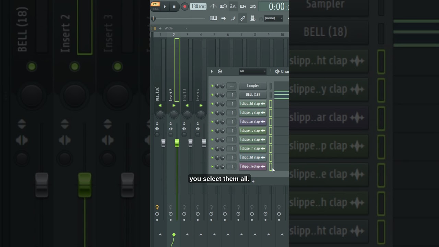Click the Insert 3 mixer pan knob
The image size is (439, 247).
point(187,114)
